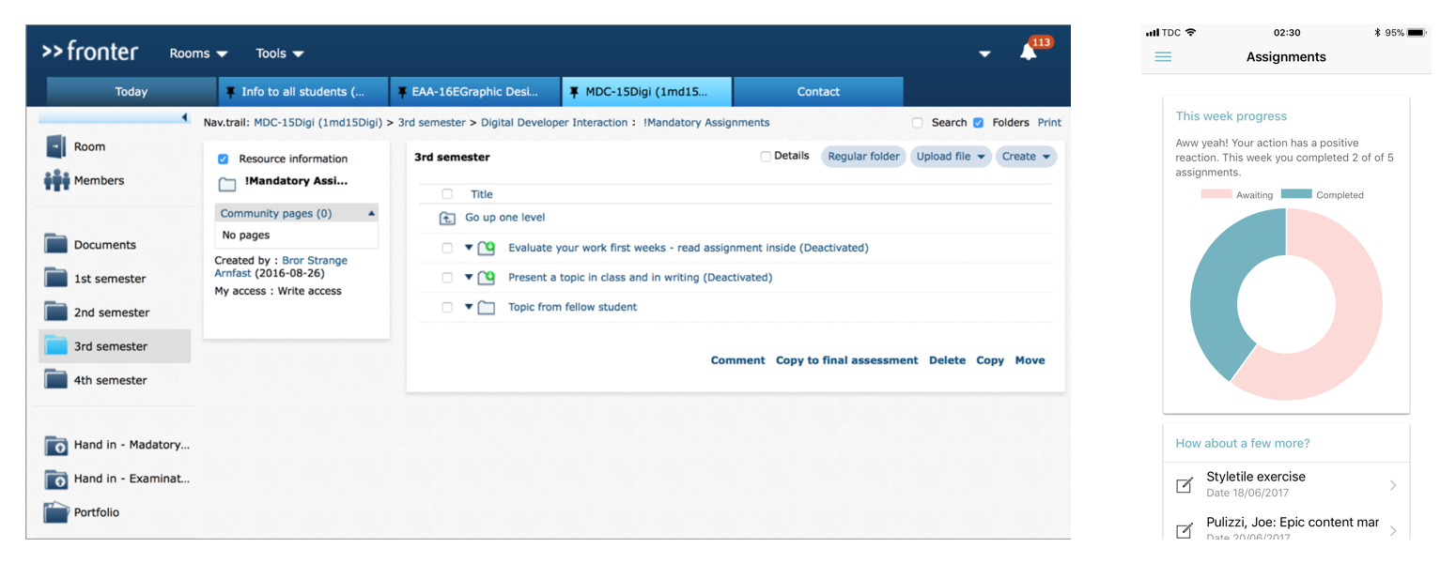Open the Documents folder icon
Viewport: 1456px width, 563px height.
56,245
